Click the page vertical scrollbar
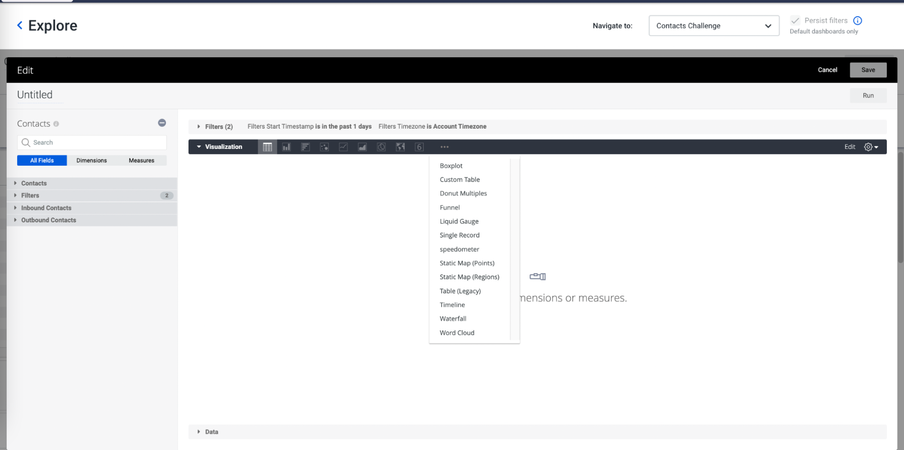904x450 pixels. coord(900,208)
